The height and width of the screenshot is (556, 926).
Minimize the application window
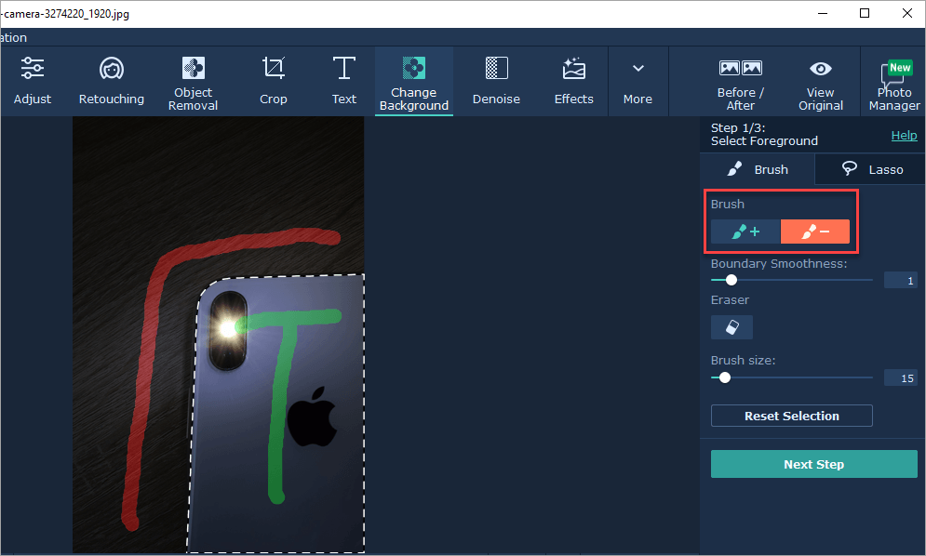point(822,13)
